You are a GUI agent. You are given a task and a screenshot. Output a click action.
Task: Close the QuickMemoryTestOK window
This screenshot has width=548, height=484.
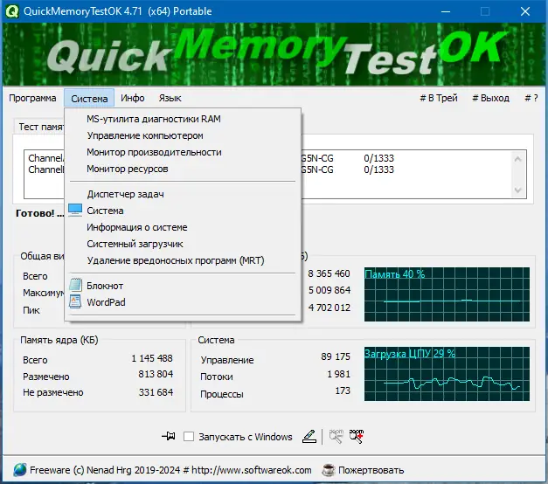coord(525,11)
